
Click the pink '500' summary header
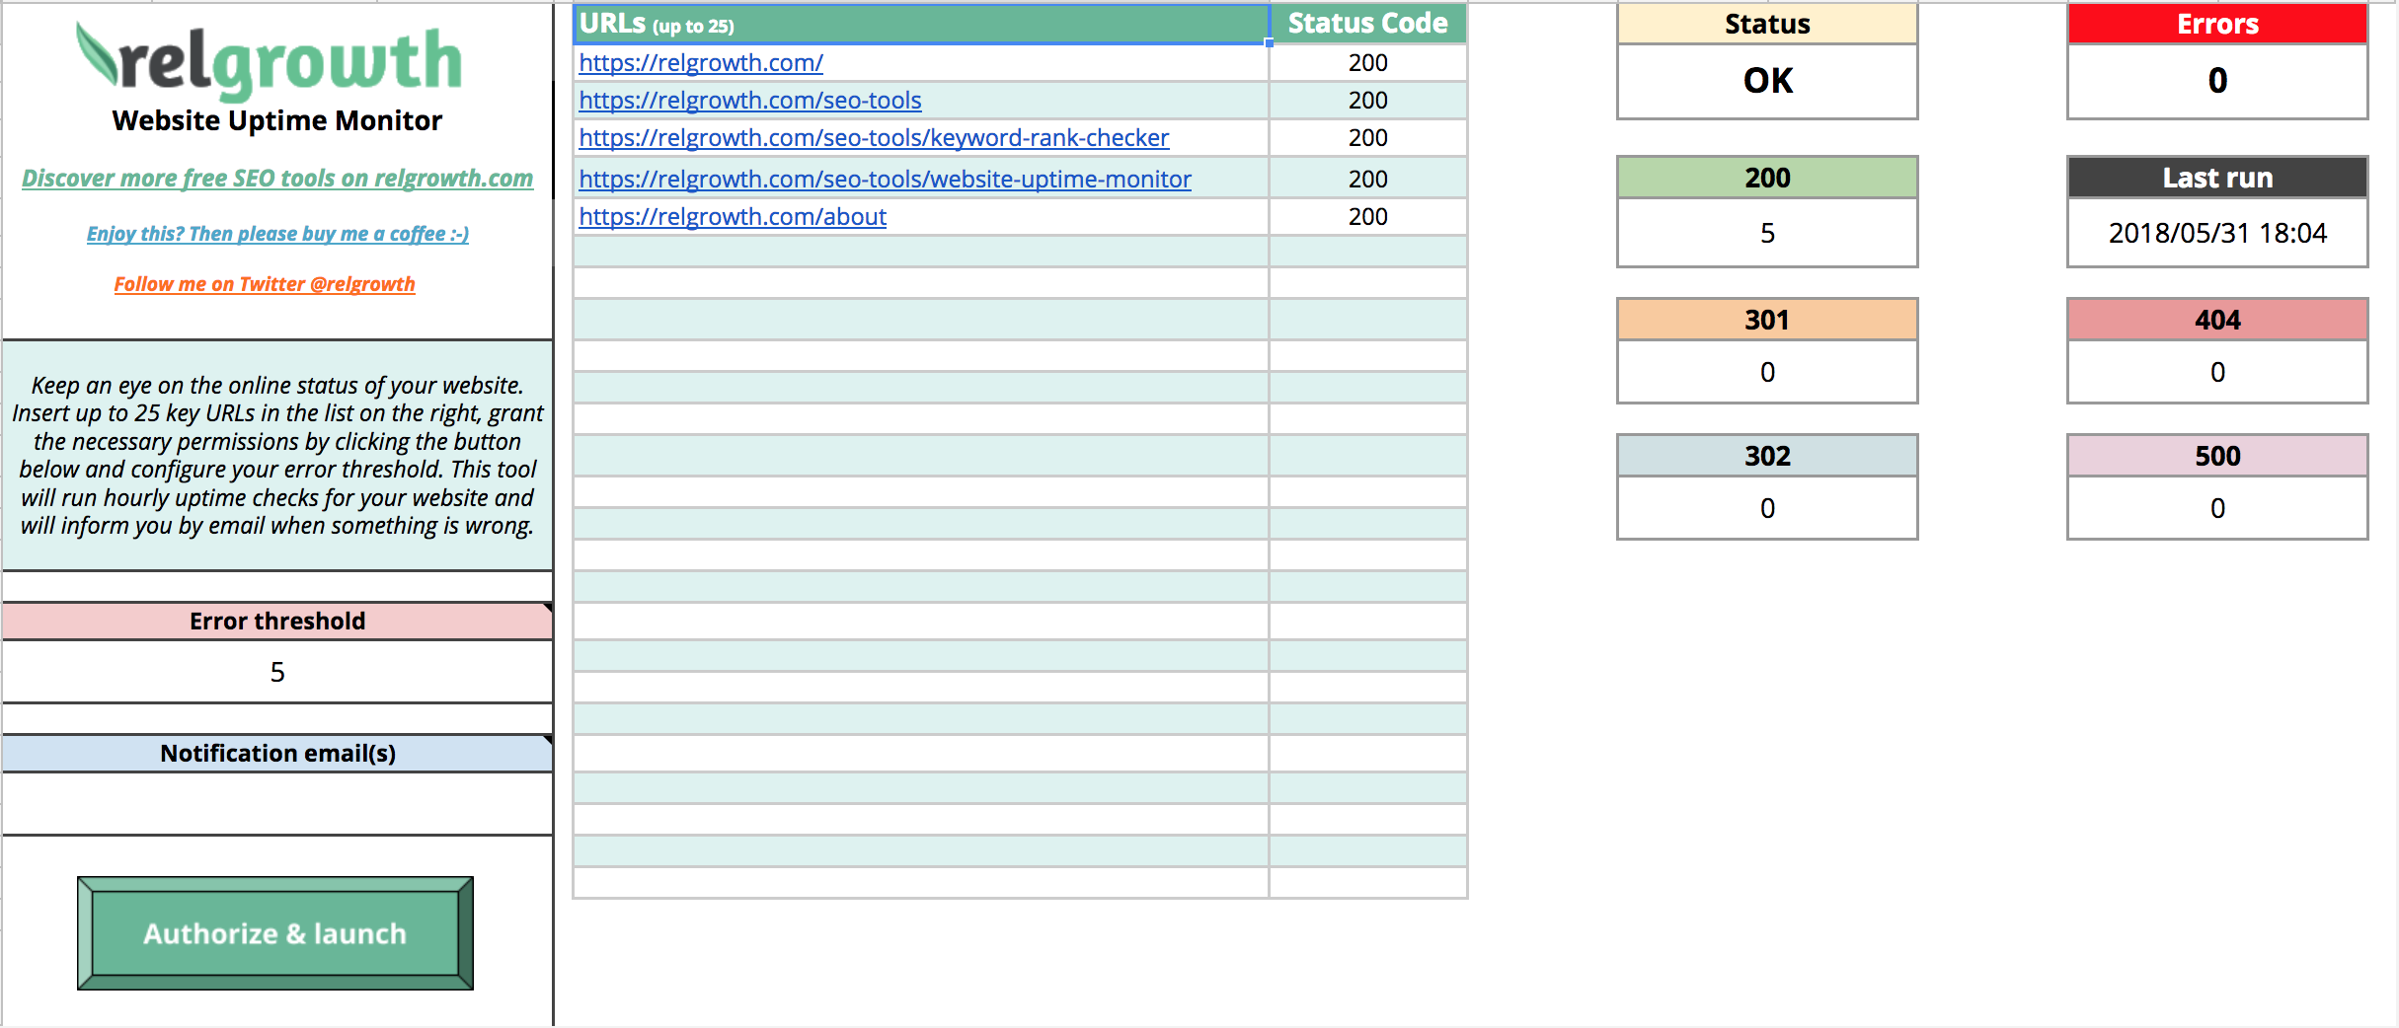[x=2217, y=456]
